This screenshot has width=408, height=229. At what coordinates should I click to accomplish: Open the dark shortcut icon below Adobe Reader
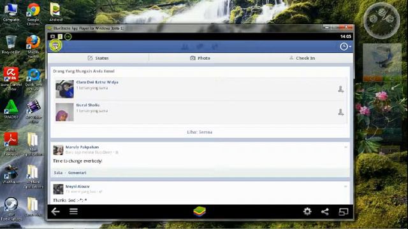tap(11, 174)
